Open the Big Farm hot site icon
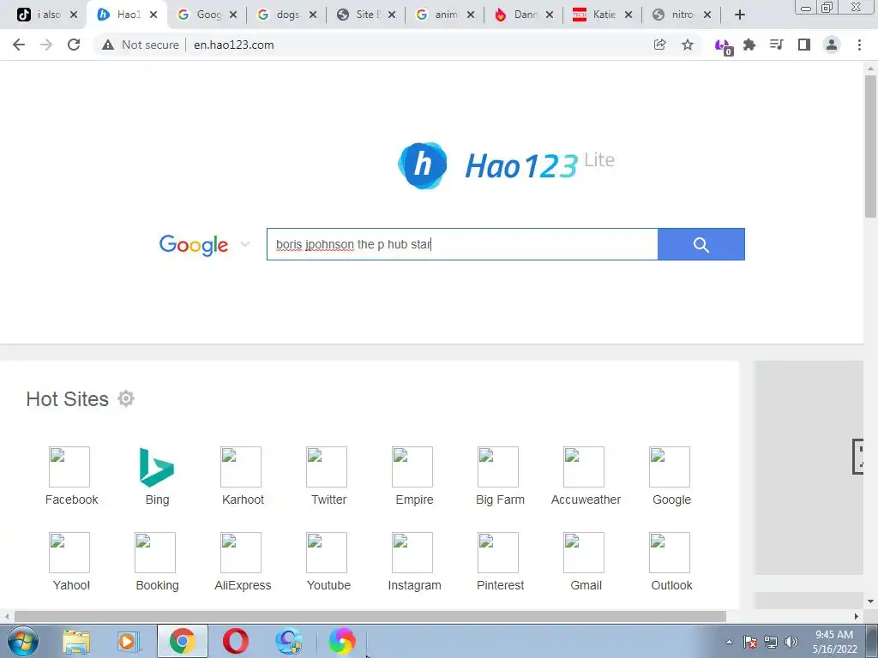The height and width of the screenshot is (658, 878). tap(498, 467)
